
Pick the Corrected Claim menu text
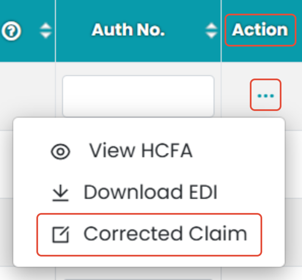(x=165, y=234)
